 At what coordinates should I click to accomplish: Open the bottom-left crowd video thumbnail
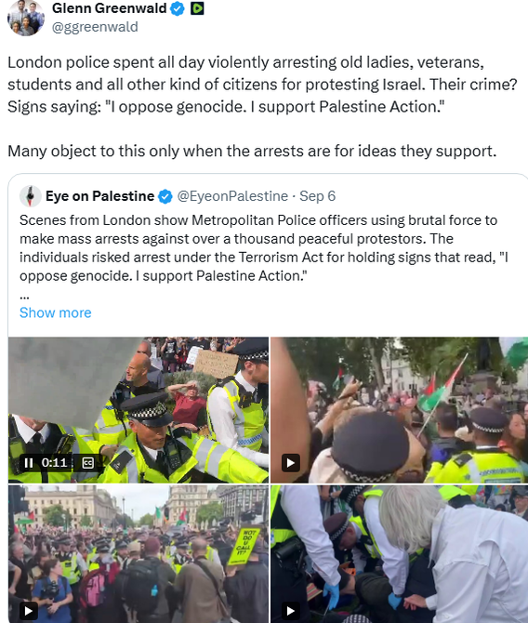[139, 554]
